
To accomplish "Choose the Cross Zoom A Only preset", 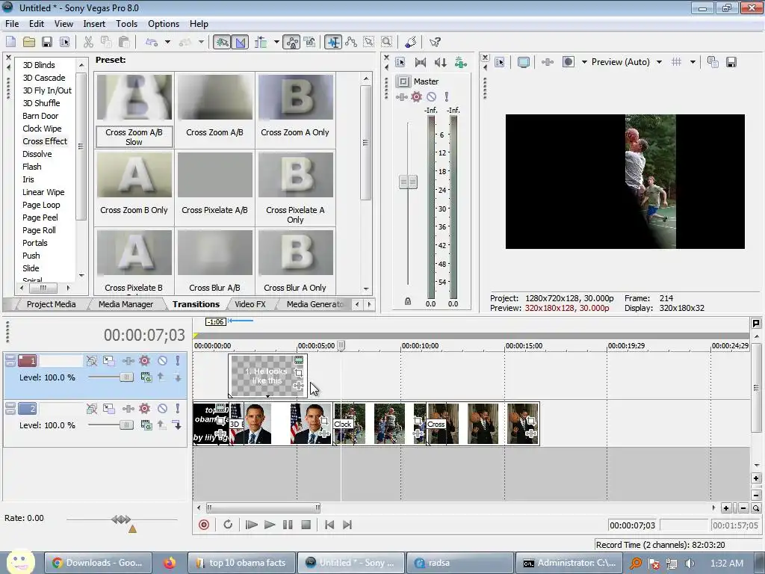I will point(295,111).
